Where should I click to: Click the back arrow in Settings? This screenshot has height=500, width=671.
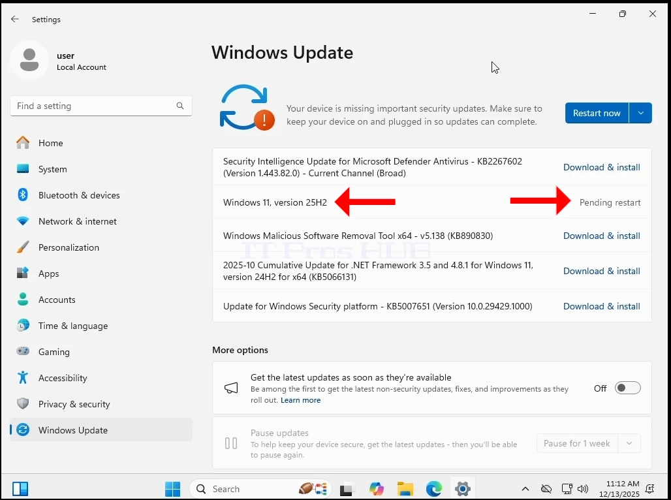click(x=15, y=20)
